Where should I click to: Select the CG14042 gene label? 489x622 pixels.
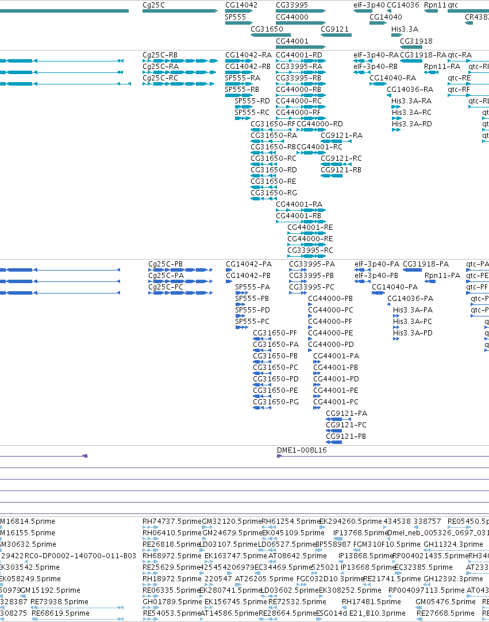point(241,5)
